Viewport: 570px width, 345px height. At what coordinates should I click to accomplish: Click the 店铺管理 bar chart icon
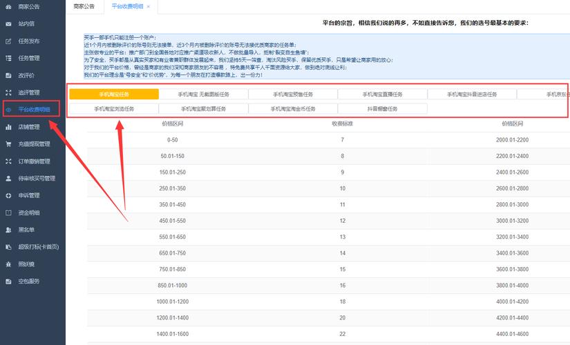[8, 127]
